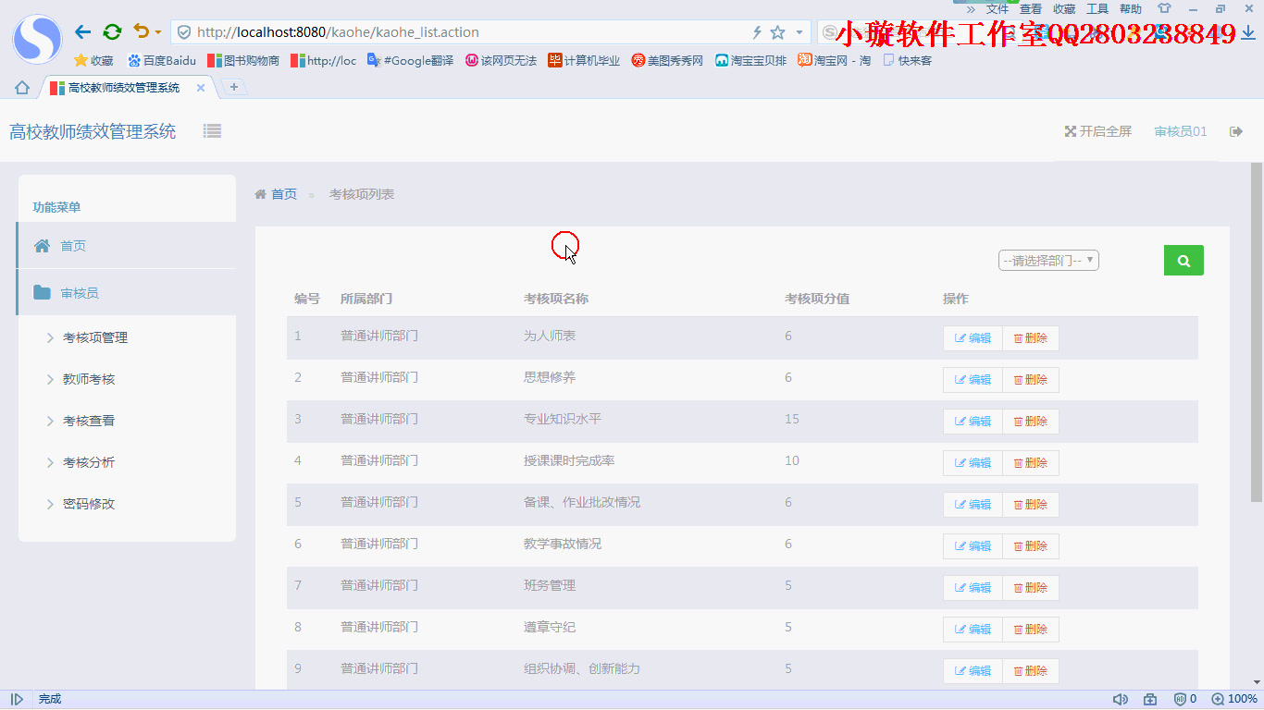Click the folder icon beside 审核员 menu

pos(43,291)
